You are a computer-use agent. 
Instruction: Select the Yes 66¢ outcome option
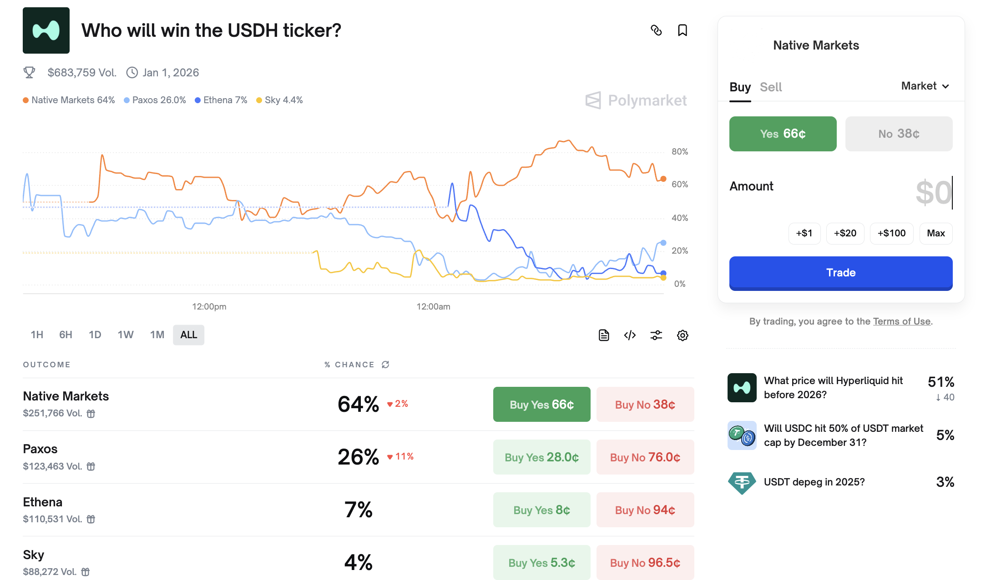click(783, 134)
